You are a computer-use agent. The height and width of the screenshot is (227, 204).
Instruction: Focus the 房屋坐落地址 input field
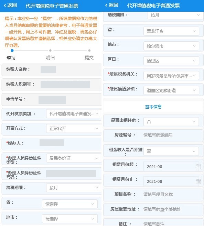(x=172, y=209)
